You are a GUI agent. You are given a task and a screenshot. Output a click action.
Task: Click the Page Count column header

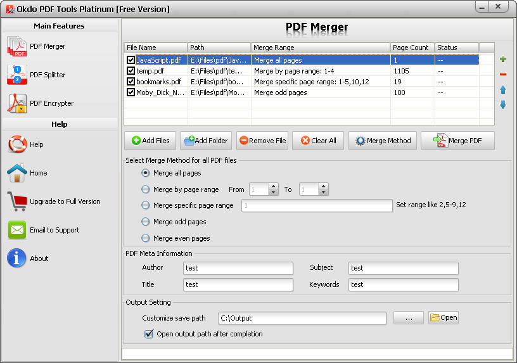point(412,48)
